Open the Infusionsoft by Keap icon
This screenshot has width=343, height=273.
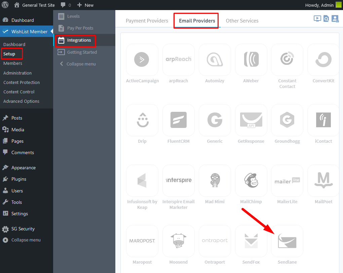(x=142, y=181)
